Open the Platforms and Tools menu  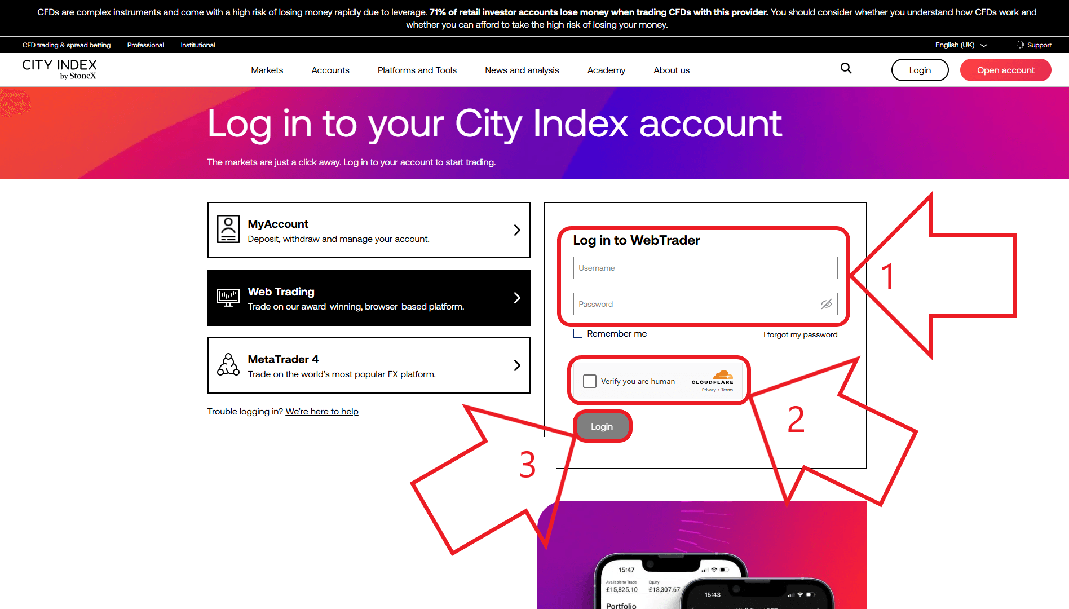tap(417, 70)
